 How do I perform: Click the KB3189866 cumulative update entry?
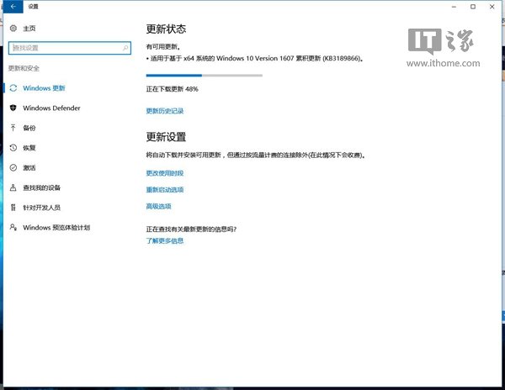(x=255, y=59)
